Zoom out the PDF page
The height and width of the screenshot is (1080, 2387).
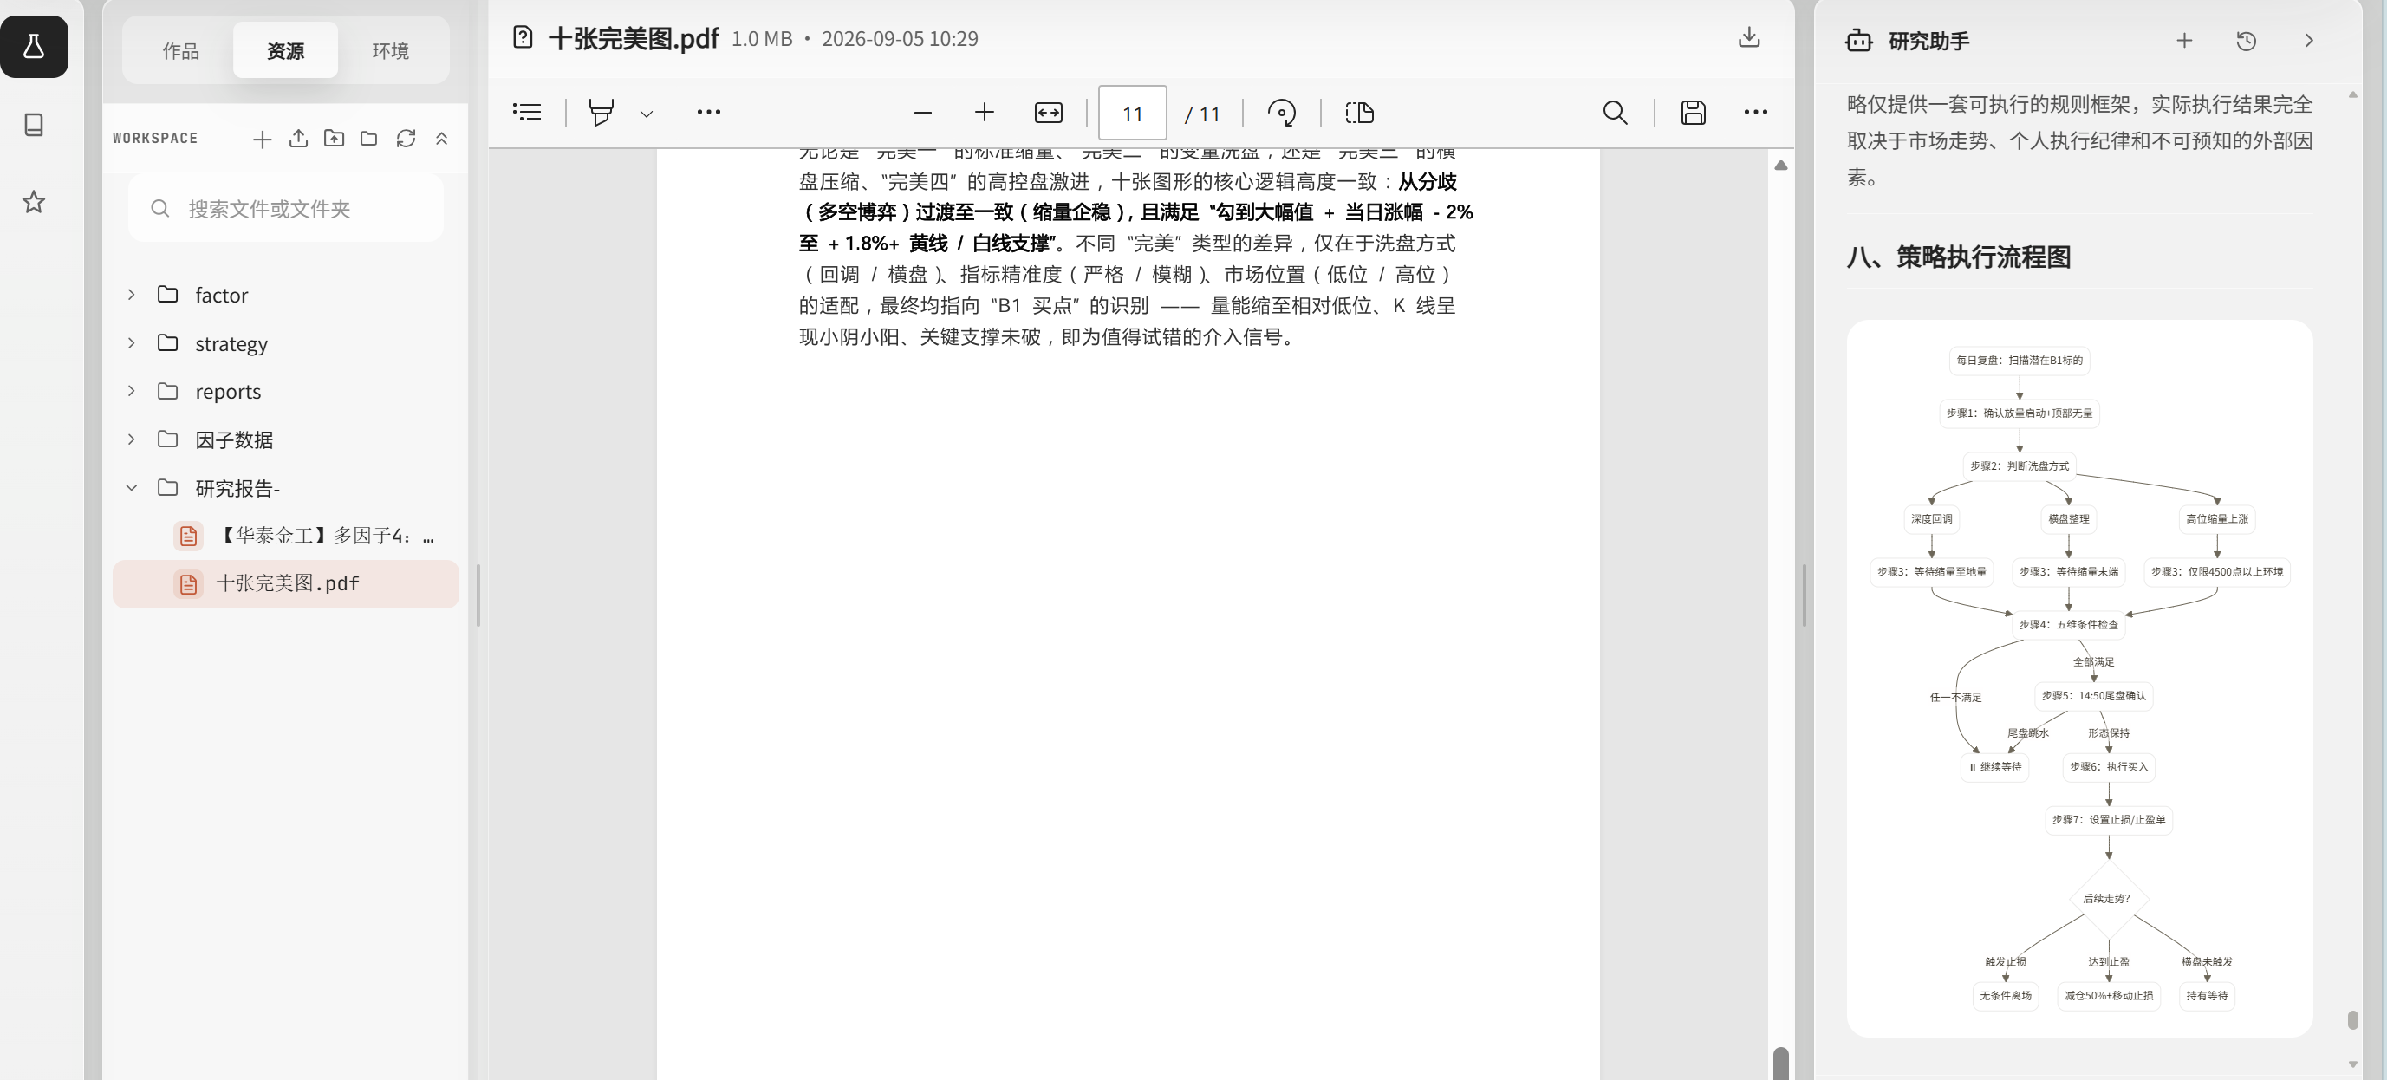(922, 113)
